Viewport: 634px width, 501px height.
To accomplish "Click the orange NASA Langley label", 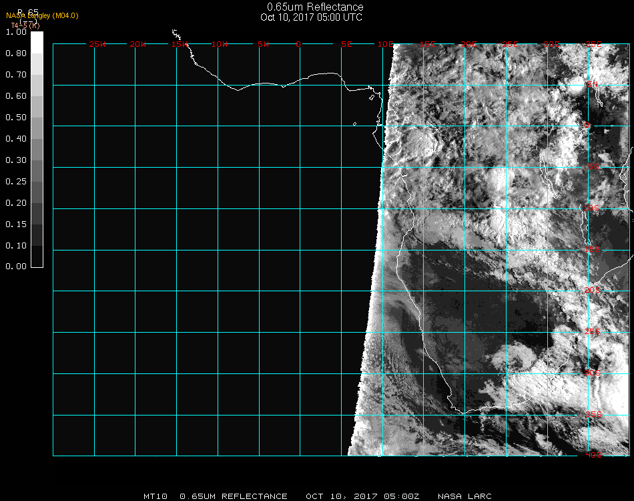I will point(42,15).
